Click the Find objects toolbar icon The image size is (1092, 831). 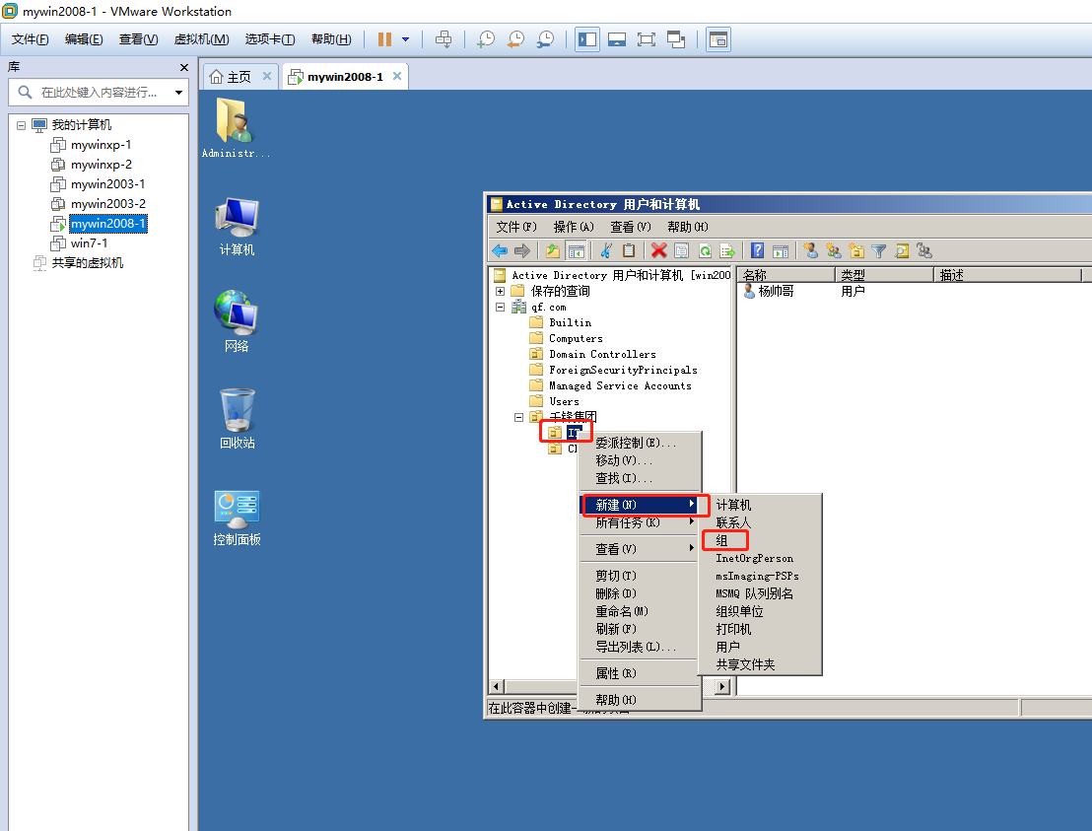(x=902, y=250)
